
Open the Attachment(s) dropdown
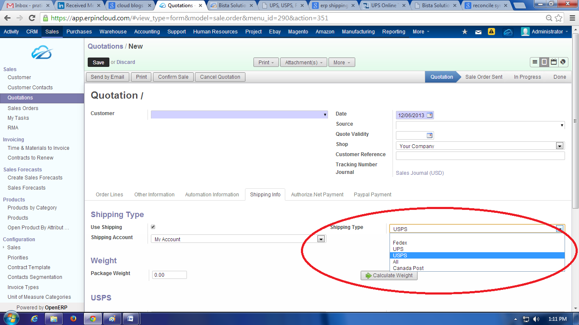tap(303, 62)
